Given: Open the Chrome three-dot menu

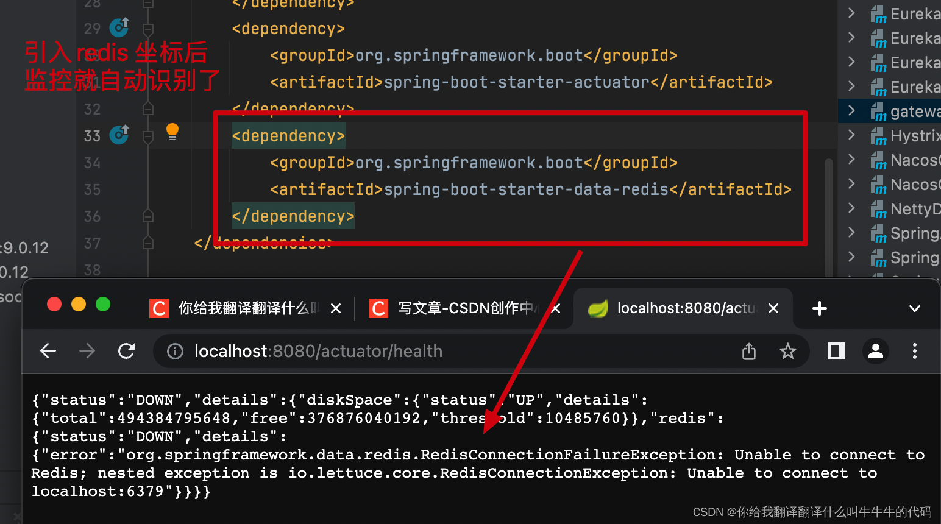Looking at the screenshot, I should [915, 351].
